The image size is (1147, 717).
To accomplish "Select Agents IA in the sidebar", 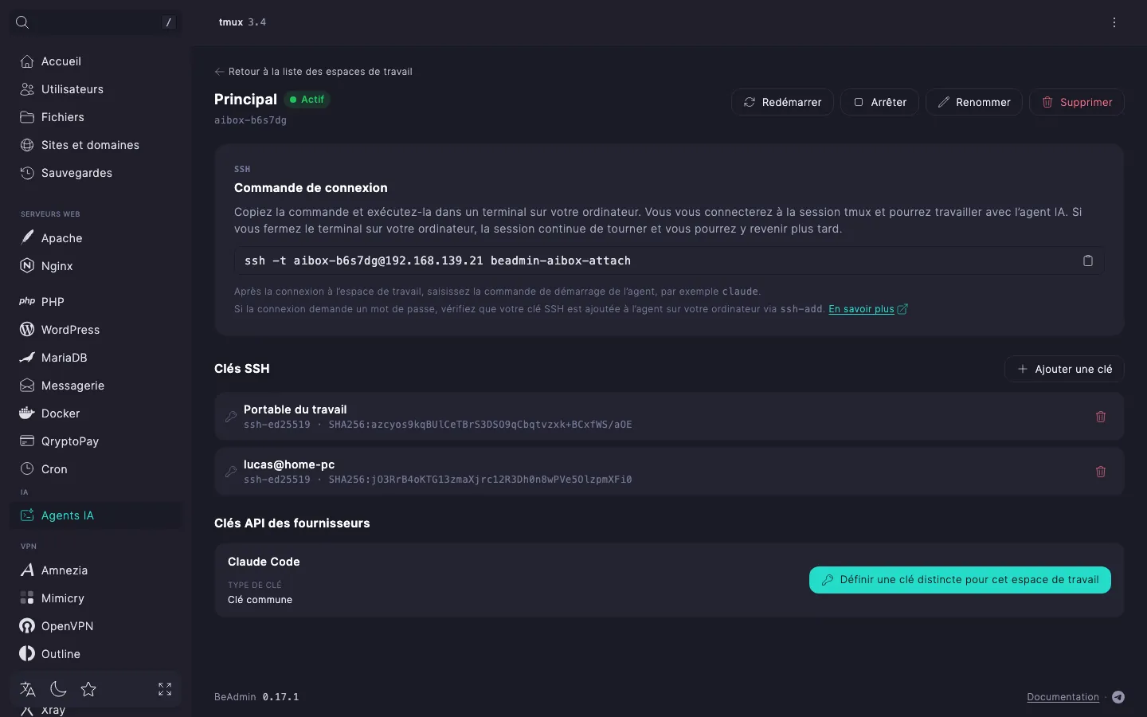I will point(96,515).
